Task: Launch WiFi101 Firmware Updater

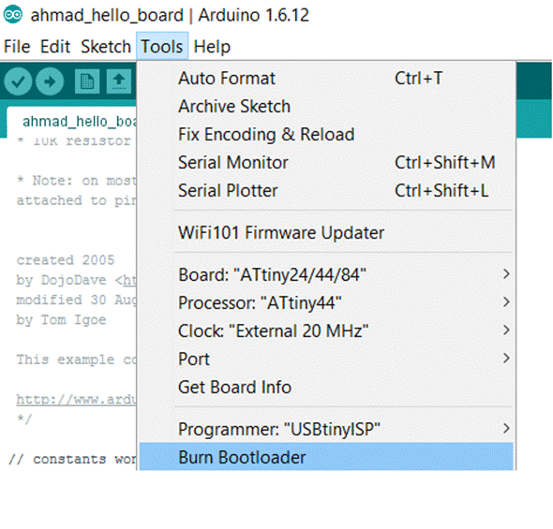Action: [x=326, y=233]
